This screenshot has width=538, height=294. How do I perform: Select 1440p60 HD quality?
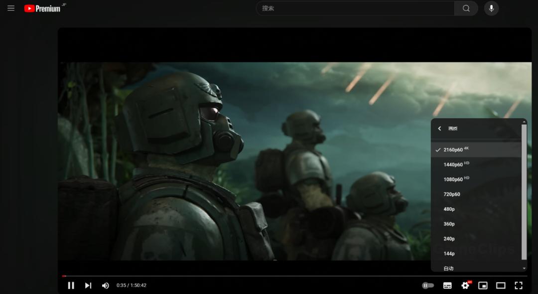pos(476,164)
